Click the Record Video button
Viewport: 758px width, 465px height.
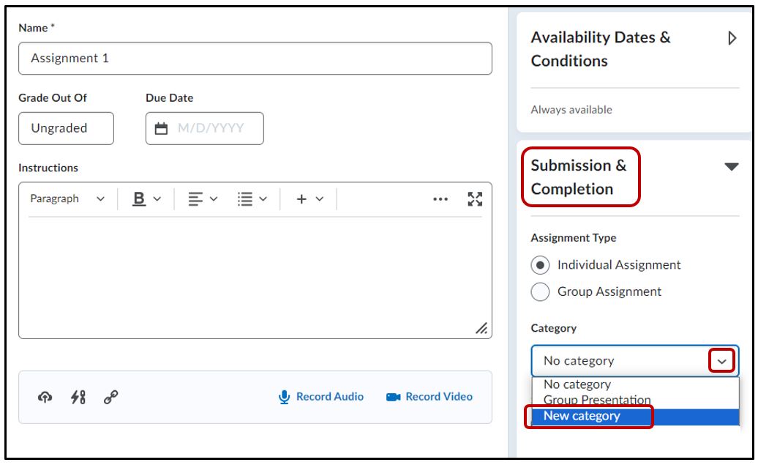429,397
